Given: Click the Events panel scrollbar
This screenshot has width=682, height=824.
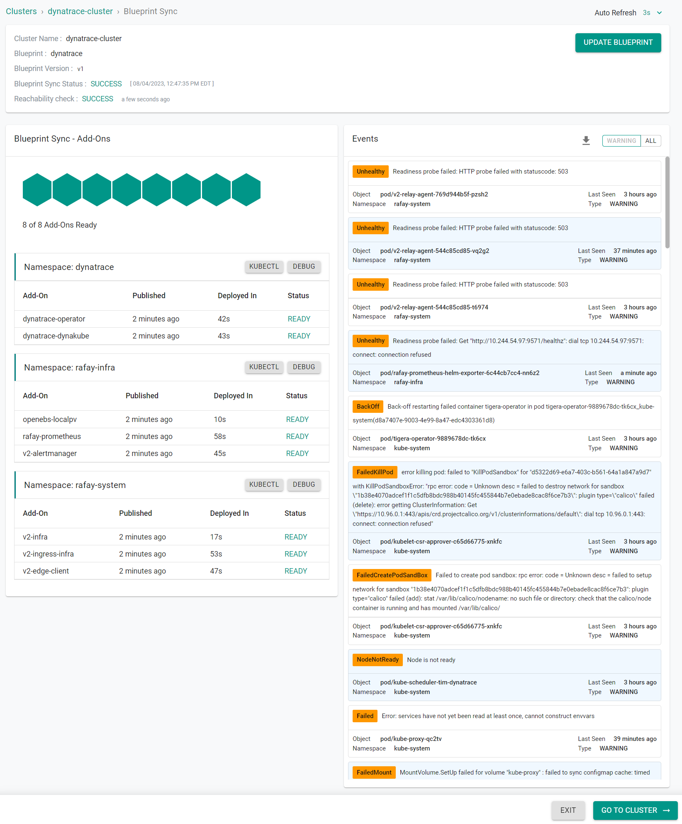Looking at the screenshot, I should pos(667,202).
